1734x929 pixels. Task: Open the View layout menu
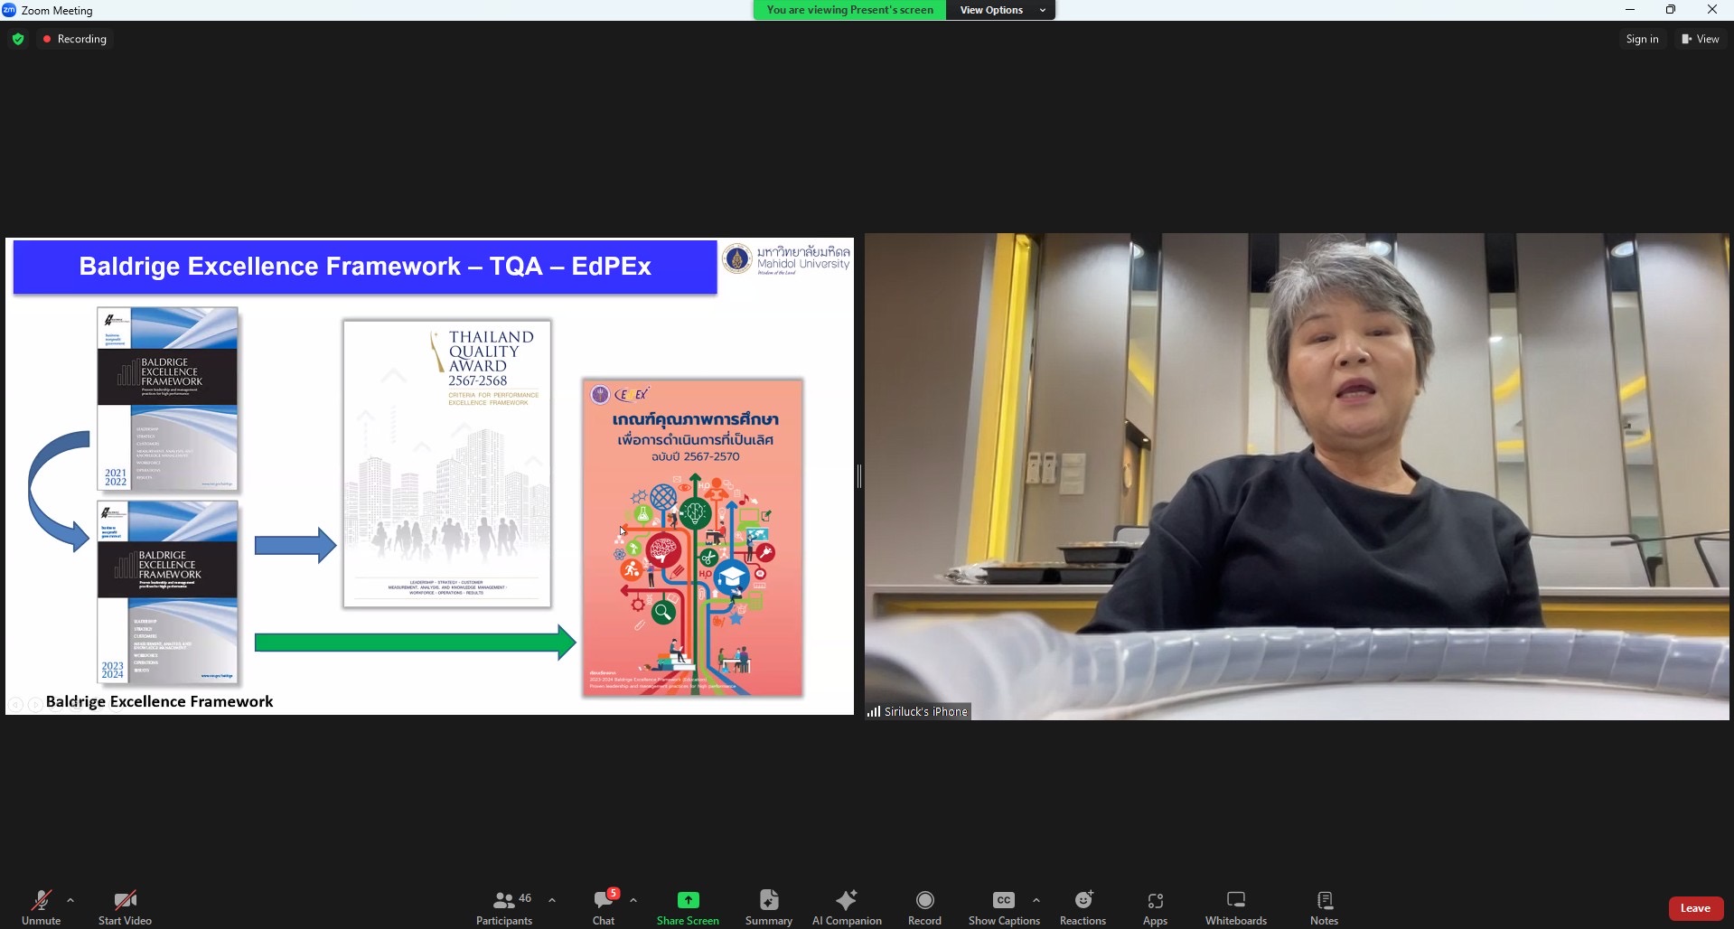tap(1701, 39)
